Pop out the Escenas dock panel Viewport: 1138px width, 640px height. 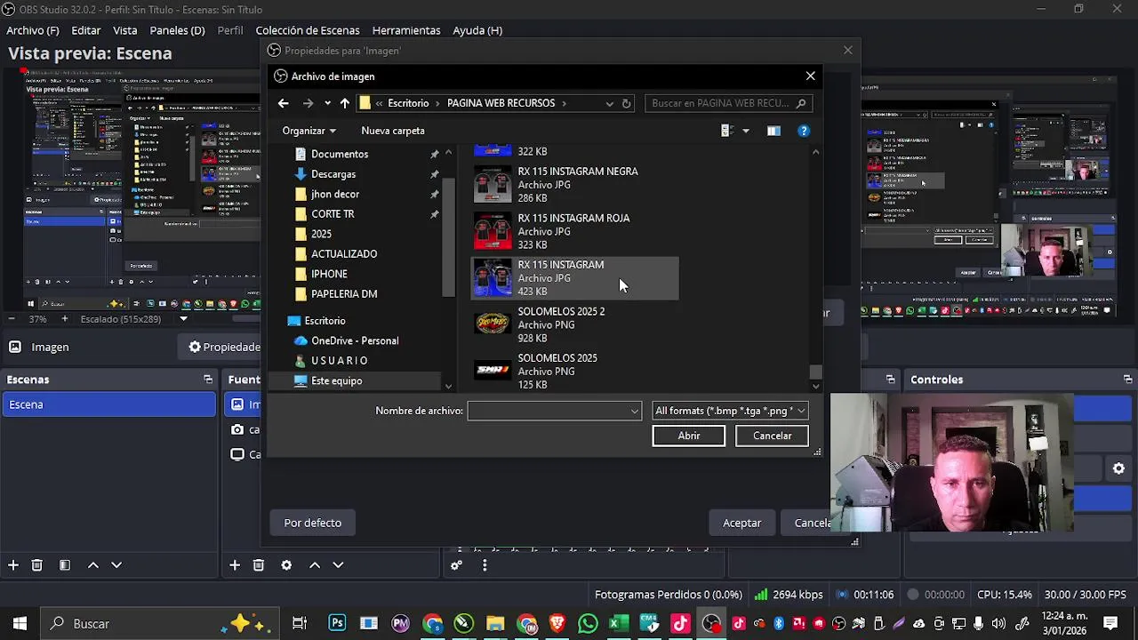coord(208,380)
